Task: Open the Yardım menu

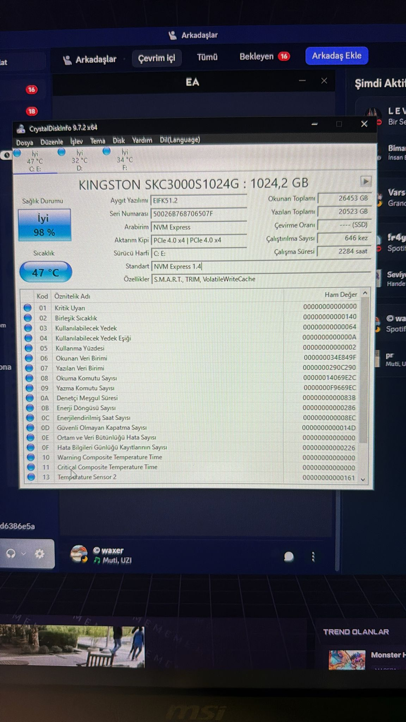Action: 142,140
